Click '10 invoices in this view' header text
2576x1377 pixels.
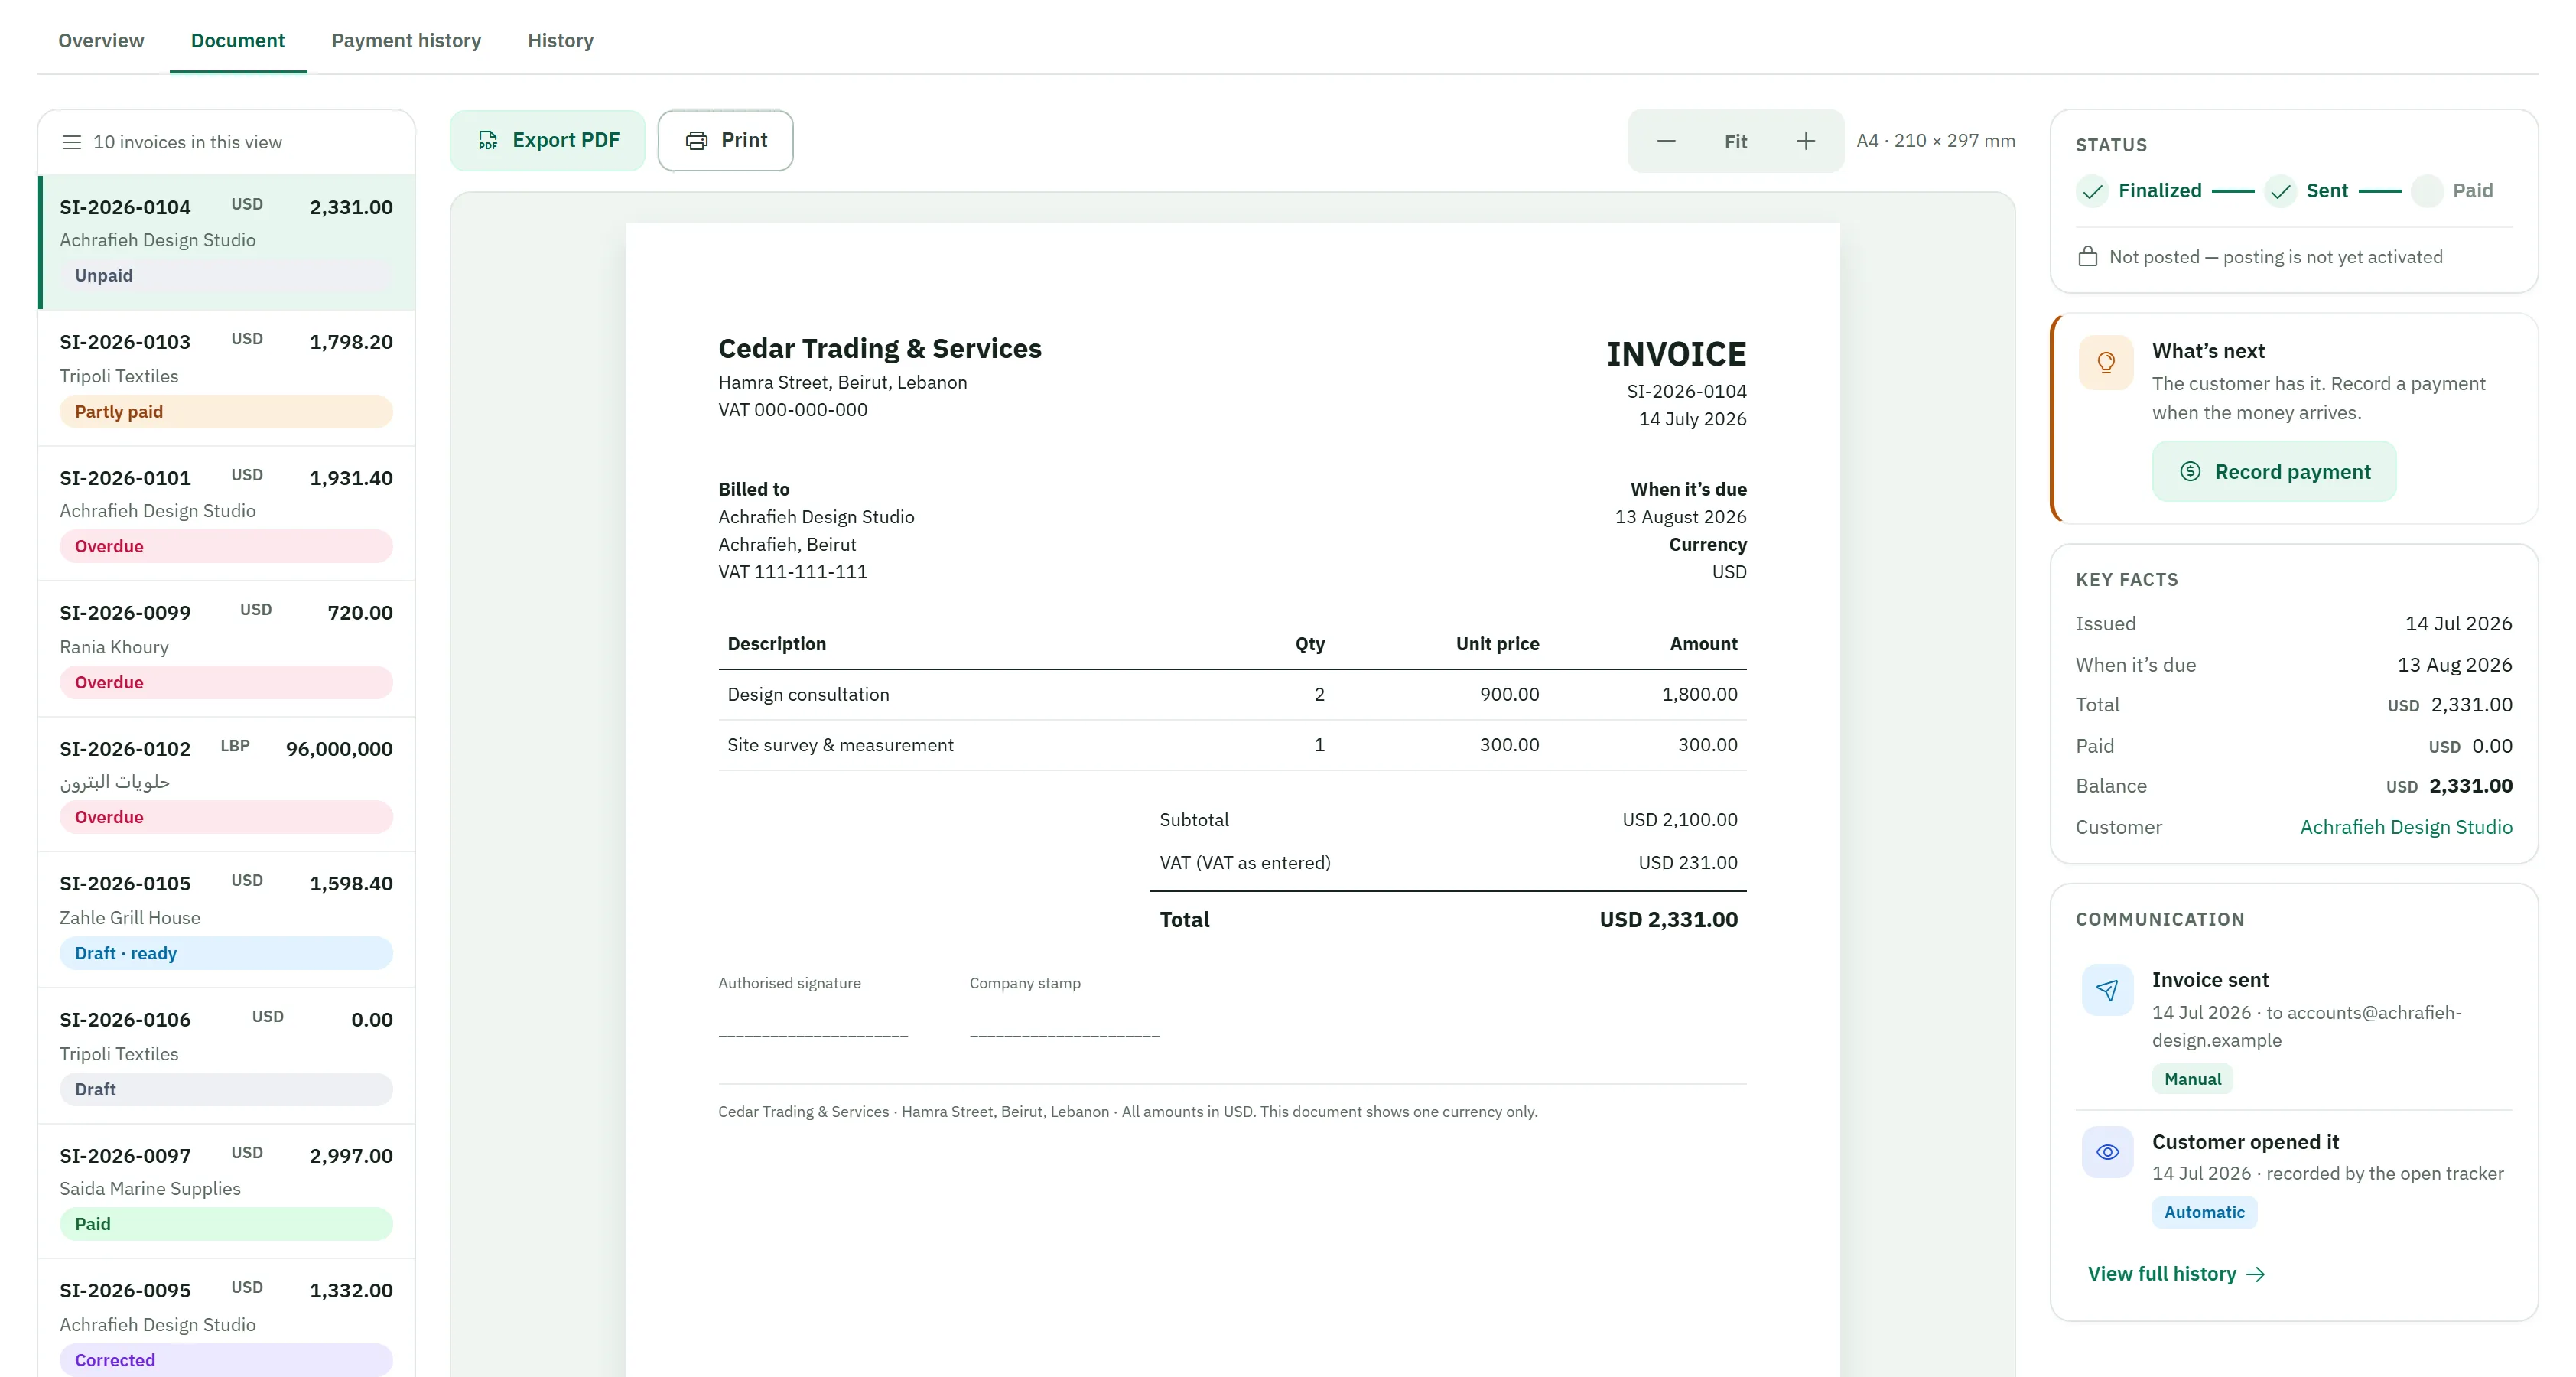point(187,142)
